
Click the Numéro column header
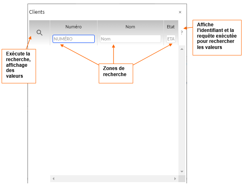coord(73,27)
